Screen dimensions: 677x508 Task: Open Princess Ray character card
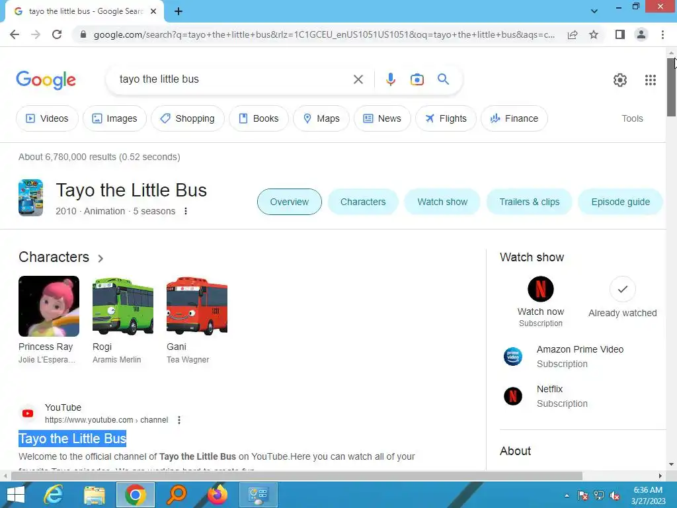[x=49, y=320]
